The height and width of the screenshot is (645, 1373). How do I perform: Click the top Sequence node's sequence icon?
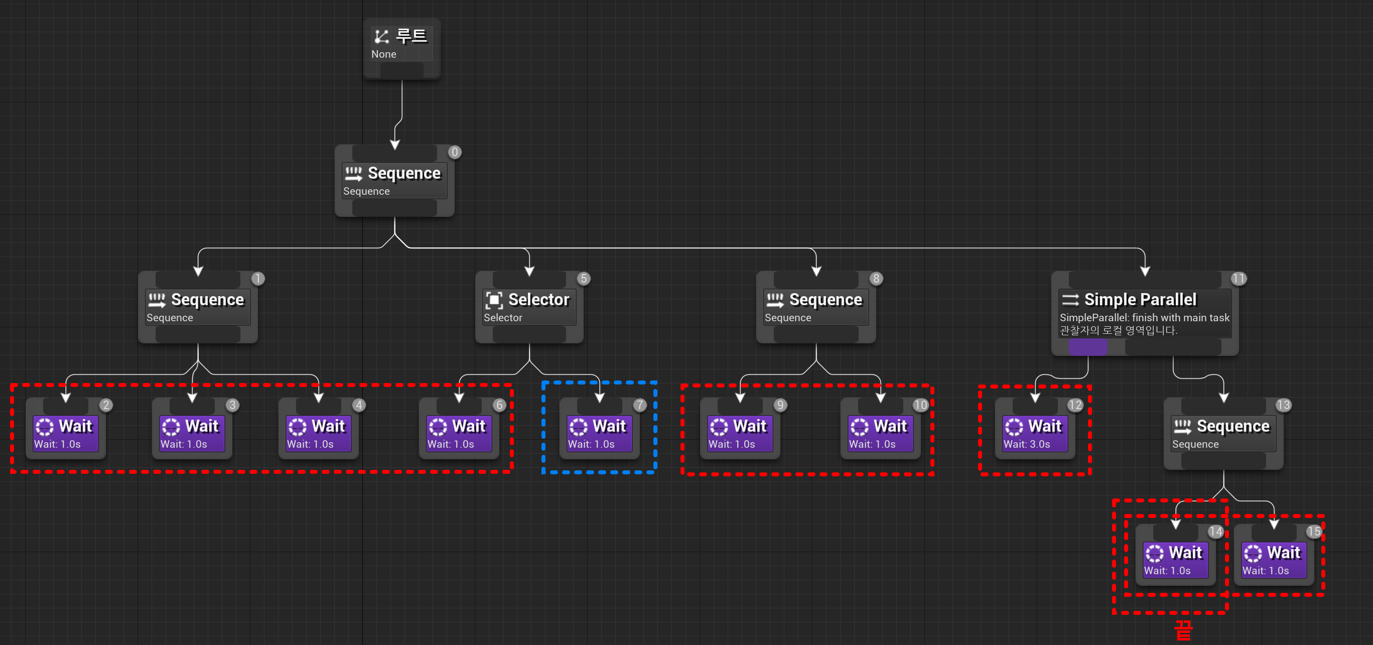353,173
